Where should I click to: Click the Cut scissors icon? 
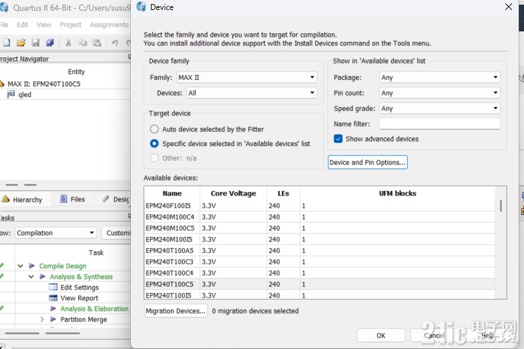[68, 43]
